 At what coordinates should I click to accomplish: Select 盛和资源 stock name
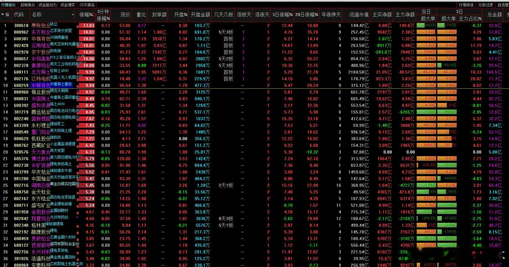click(41, 106)
